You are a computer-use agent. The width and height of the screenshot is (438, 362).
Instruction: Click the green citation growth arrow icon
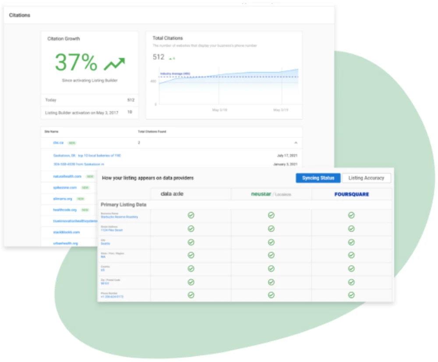pyautogui.click(x=114, y=64)
